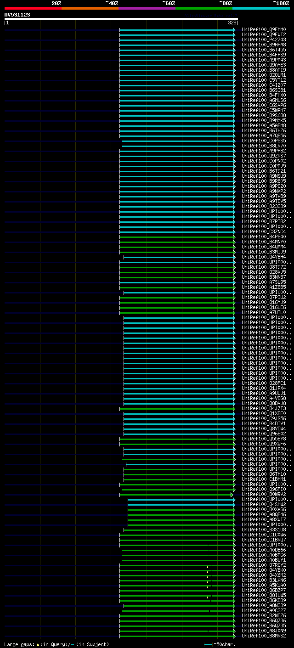Viewport: 294px width, 648px height.
Task: Select the UniRef100_B8LR70 label
Action: tap(264, 146)
